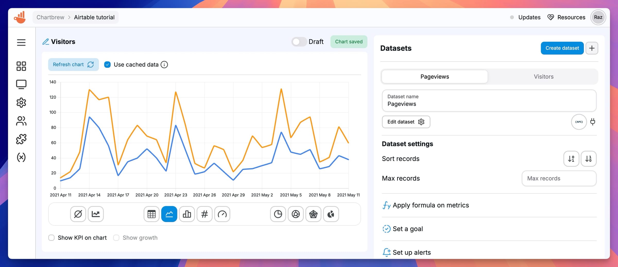
Task: Switch to the table chart type
Action: point(151,214)
